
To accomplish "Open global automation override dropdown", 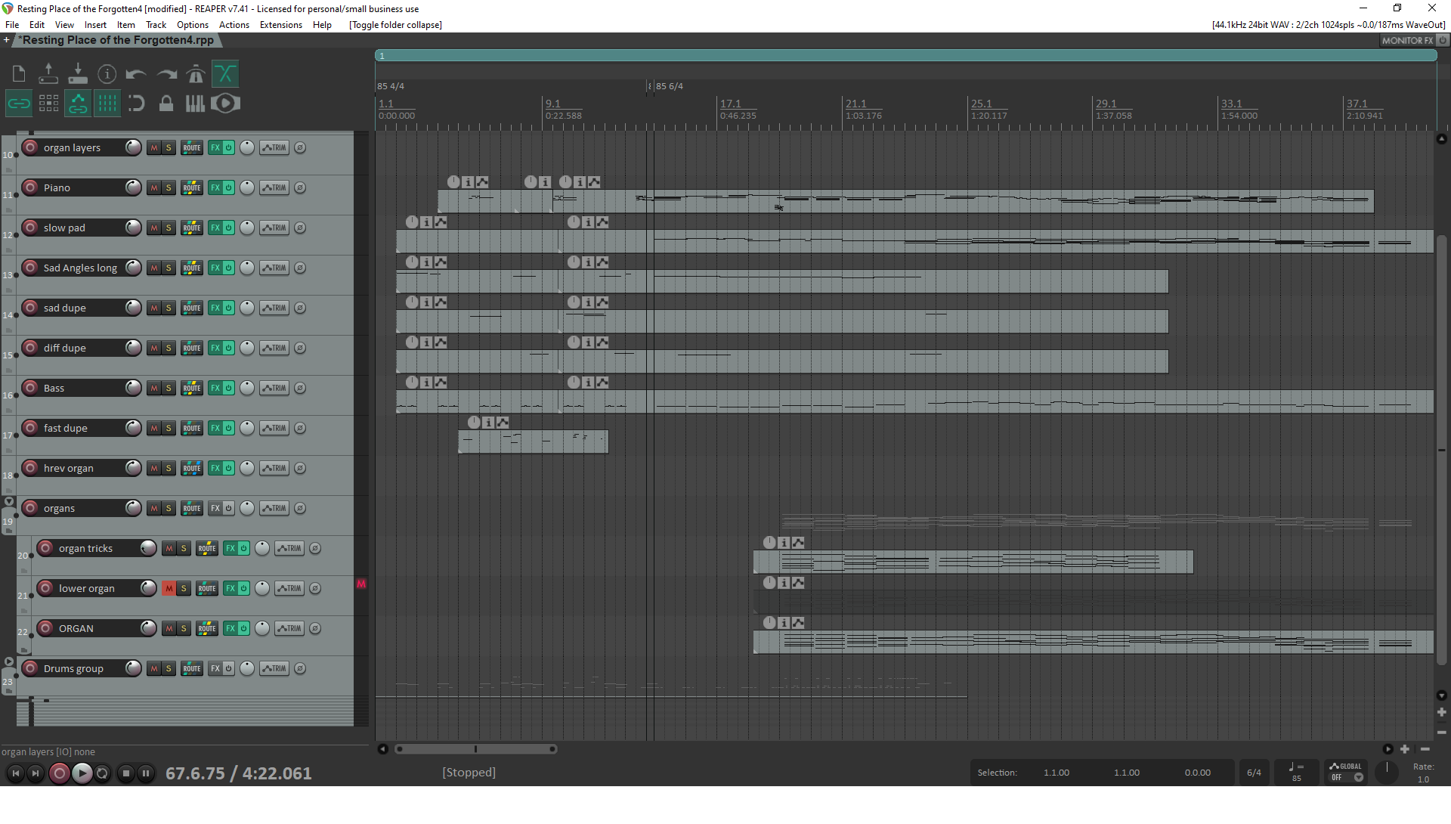I will [x=1358, y=778].
